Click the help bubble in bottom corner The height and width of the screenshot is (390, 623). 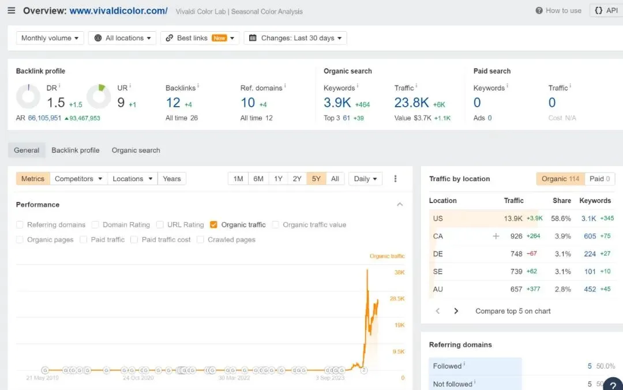coord(613,385)
